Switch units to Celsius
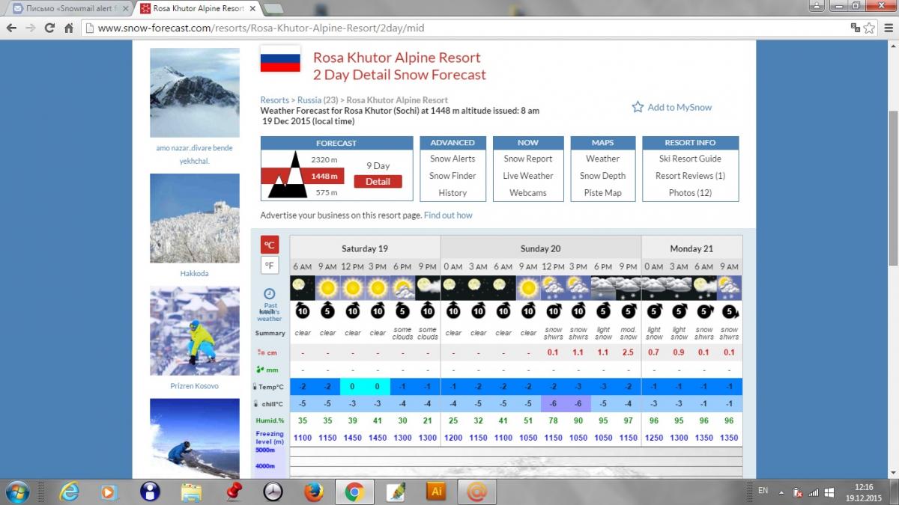The image size is (899, 505). [x=270, y=245]
